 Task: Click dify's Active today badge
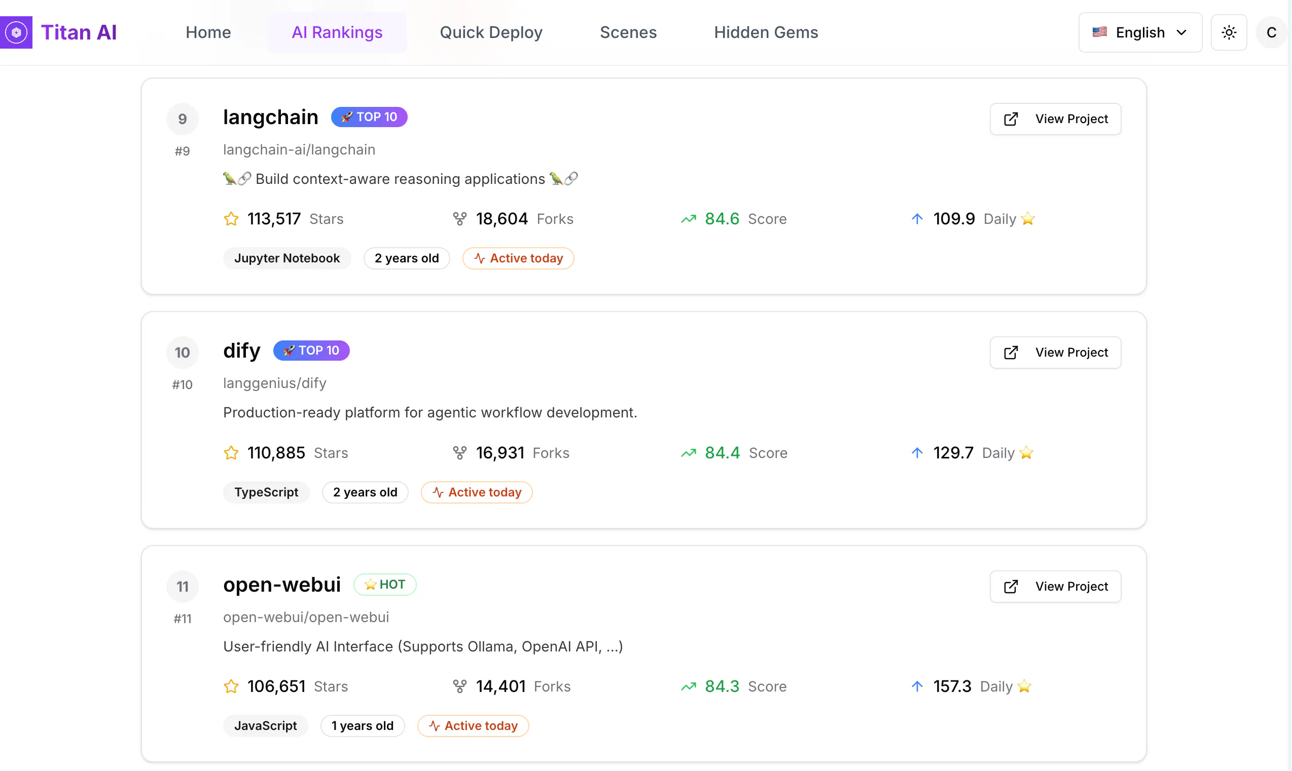[x=477, y=492]
